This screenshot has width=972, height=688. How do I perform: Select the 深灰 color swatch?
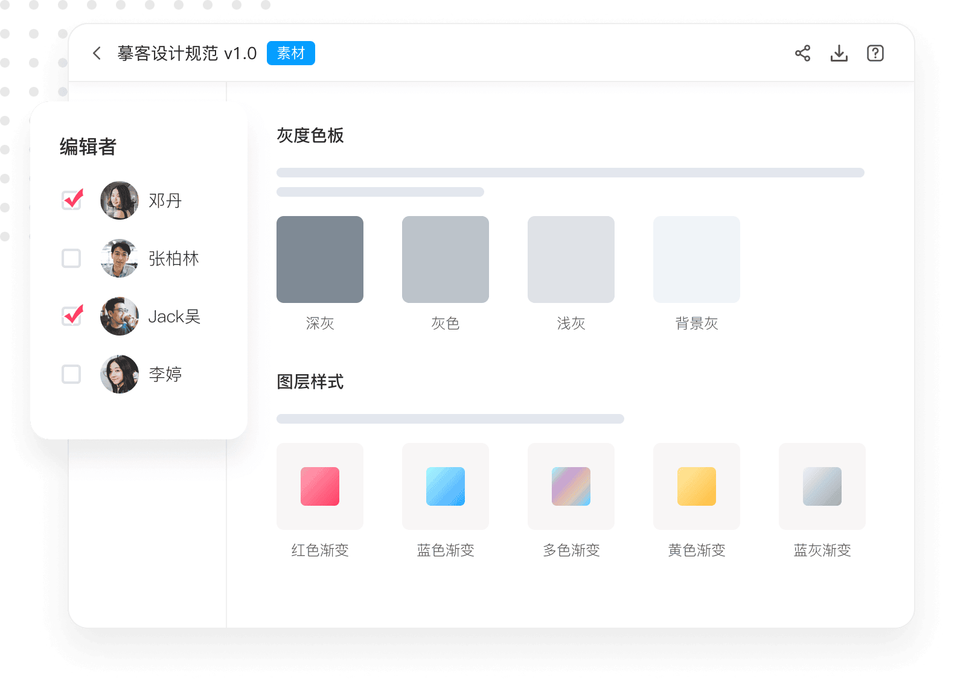pos(320,260)
